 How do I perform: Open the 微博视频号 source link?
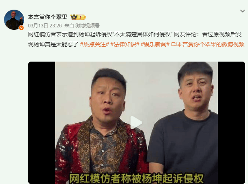tap(87, 26)
